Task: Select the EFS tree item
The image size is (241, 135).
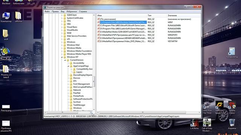Action: coord(75,81)
